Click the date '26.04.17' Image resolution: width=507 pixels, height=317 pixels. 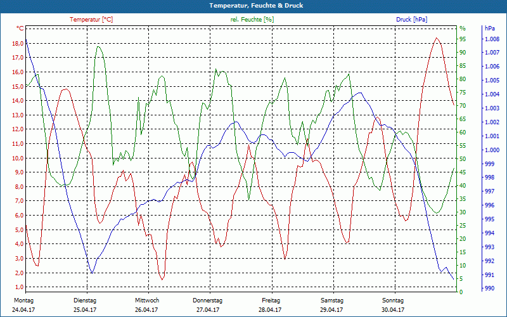[146, 310]
